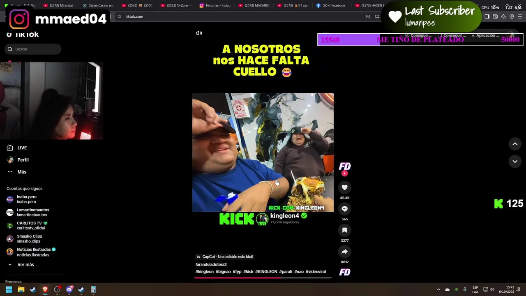526x296 pixels.
Task: Open the OneDrive cloud tray icon
Action: tap(448, 289)
